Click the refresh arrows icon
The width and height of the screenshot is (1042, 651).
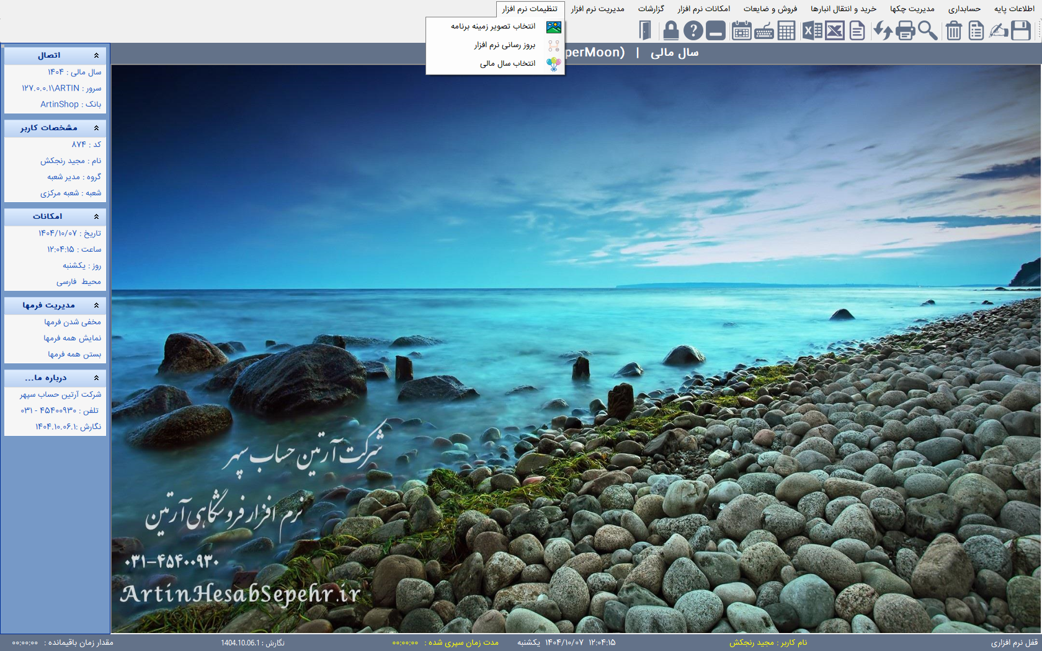tap(882, 30)
